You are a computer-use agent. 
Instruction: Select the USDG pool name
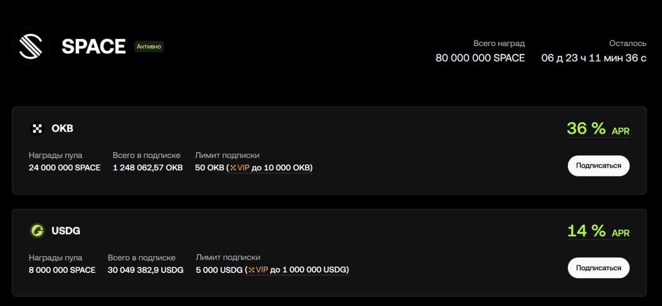(x=66, y=230)
